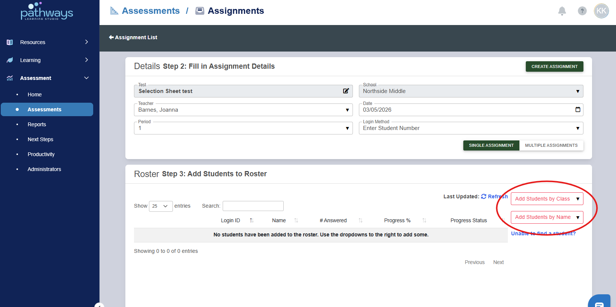Open Reports in the sidebar
The image size is (616, 307).
[x=37, y=124]
